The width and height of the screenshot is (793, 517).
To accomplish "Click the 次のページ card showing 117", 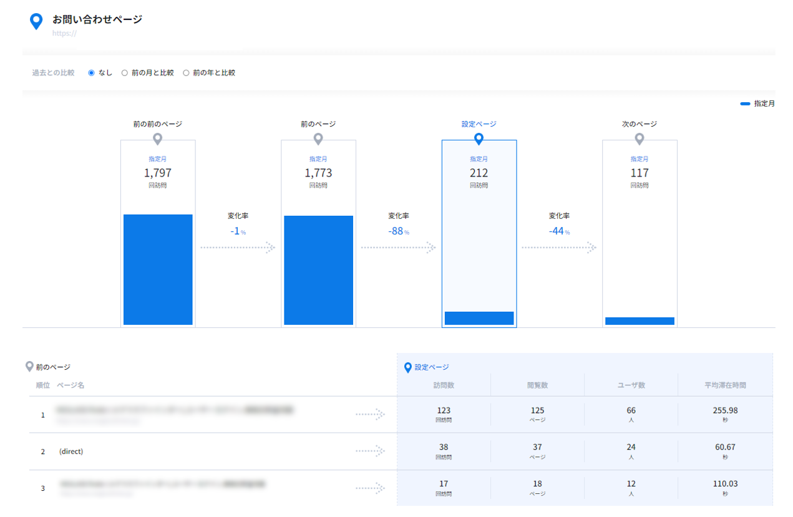I will [x=640, y=233].
